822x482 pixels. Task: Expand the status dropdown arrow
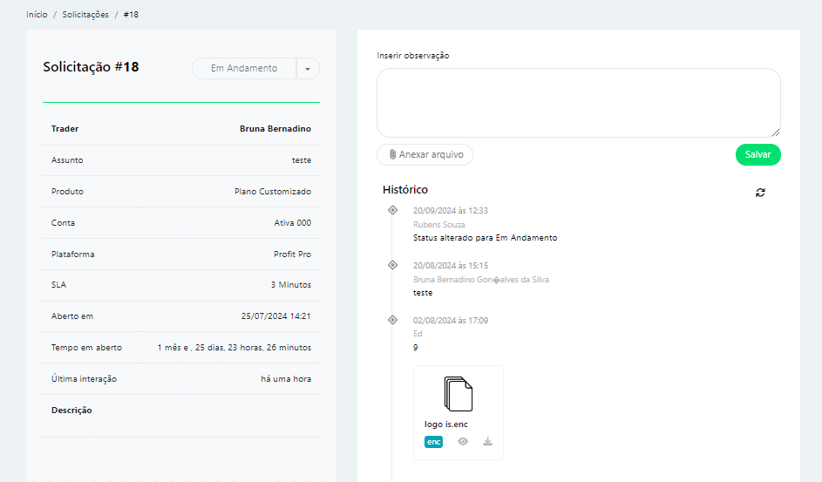coord(308,68)
